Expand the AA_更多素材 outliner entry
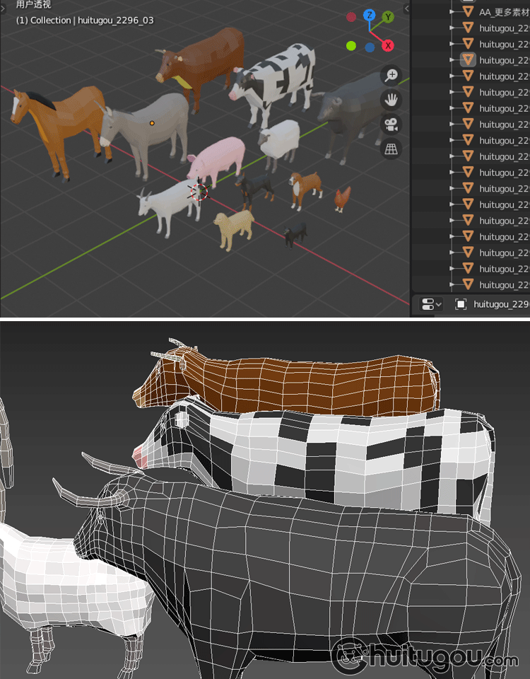 pos(452,12)
